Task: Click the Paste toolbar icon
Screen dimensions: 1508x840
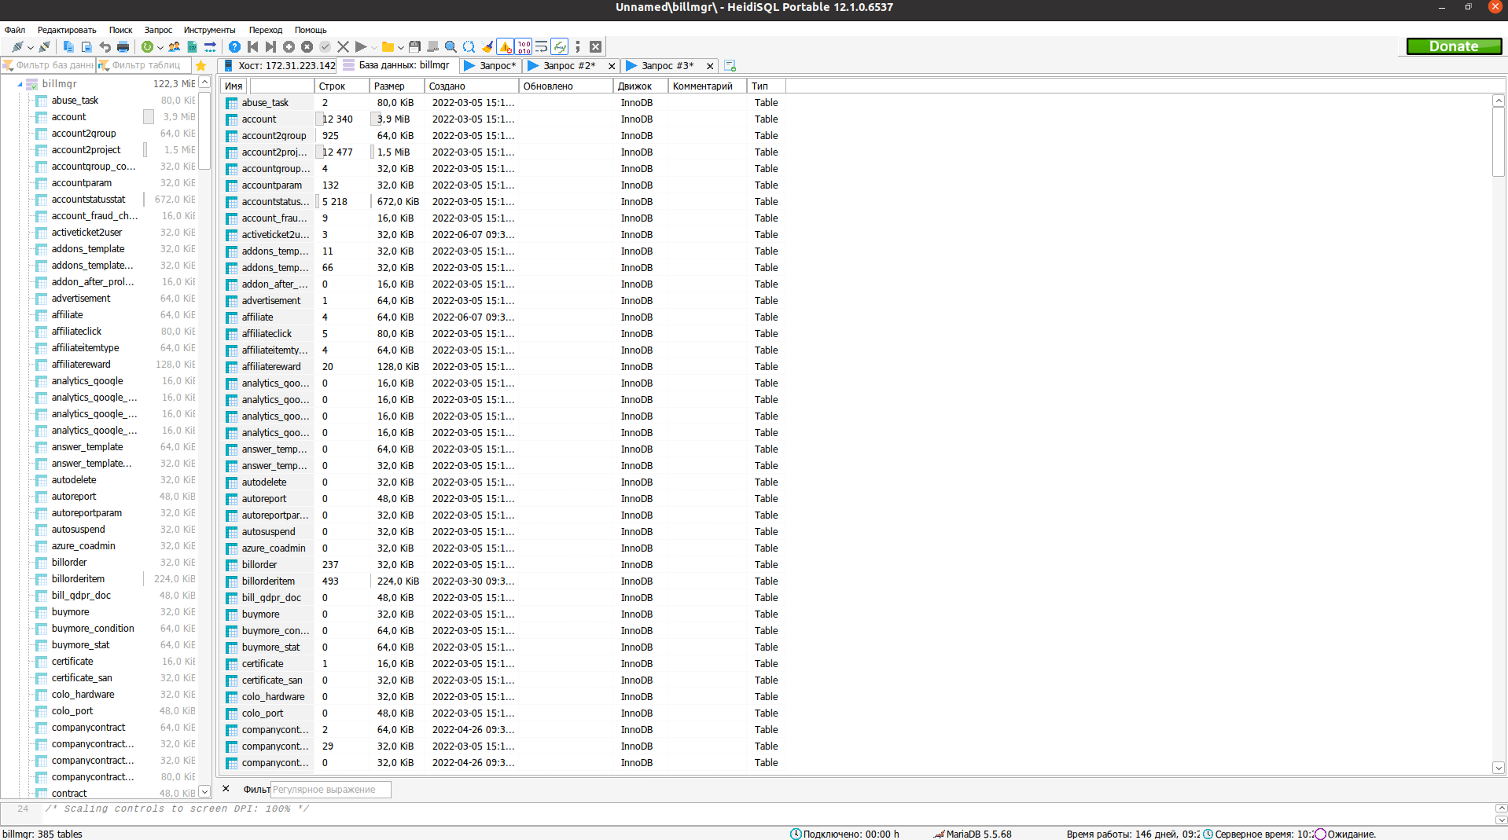Action: (x=86, y=47)
